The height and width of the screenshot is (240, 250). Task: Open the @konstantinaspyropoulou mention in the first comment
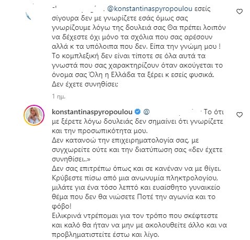(x=150, y=9)
